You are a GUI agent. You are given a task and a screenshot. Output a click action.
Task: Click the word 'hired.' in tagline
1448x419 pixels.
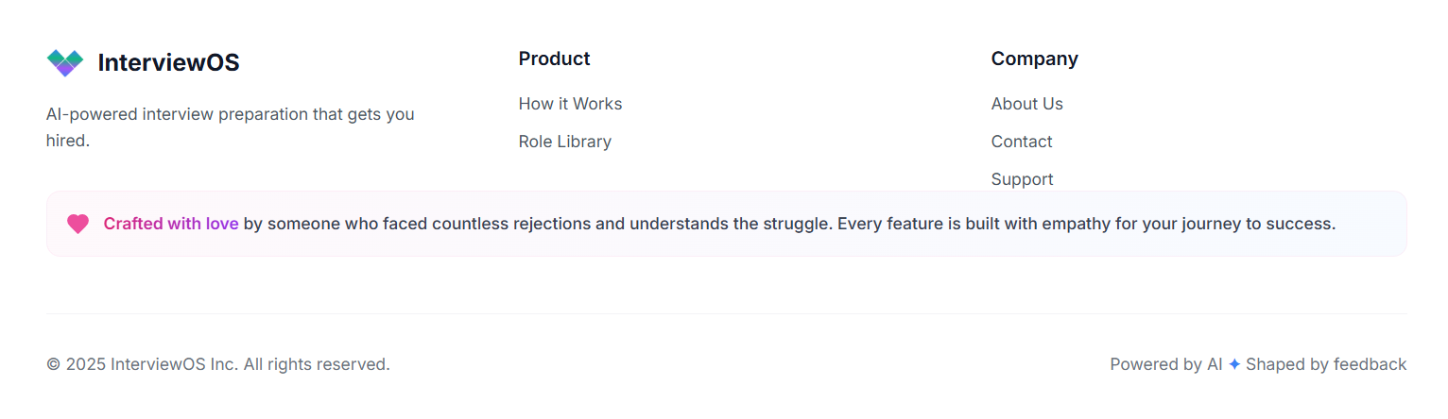click(68, 142)
